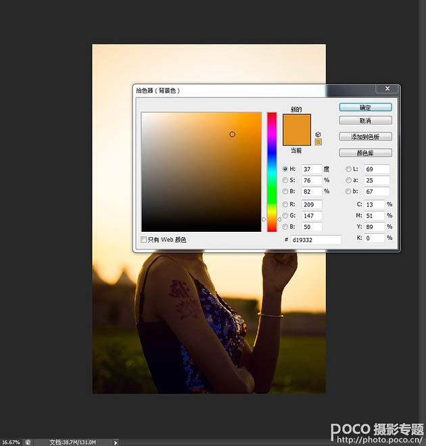The width and height of the screenshot is (426, 446).
Task: Close the color picker dialog
Action: [387, 89]
